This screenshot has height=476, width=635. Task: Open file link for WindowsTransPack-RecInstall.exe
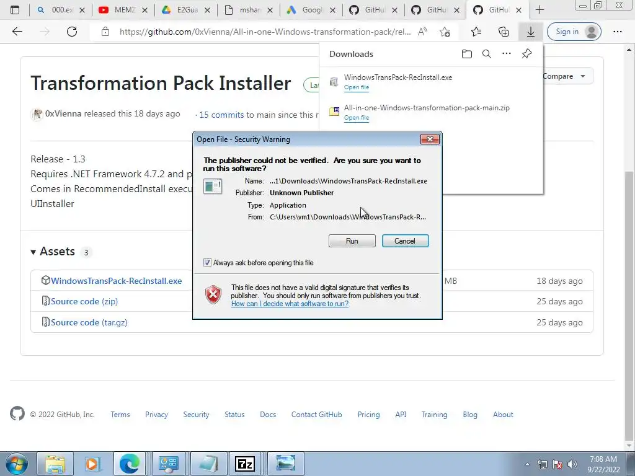[x=357, y=87]
